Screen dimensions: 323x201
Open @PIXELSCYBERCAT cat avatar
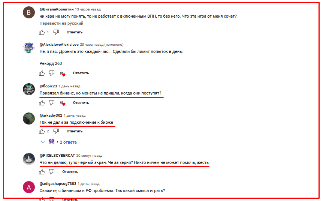pos(29,159)
